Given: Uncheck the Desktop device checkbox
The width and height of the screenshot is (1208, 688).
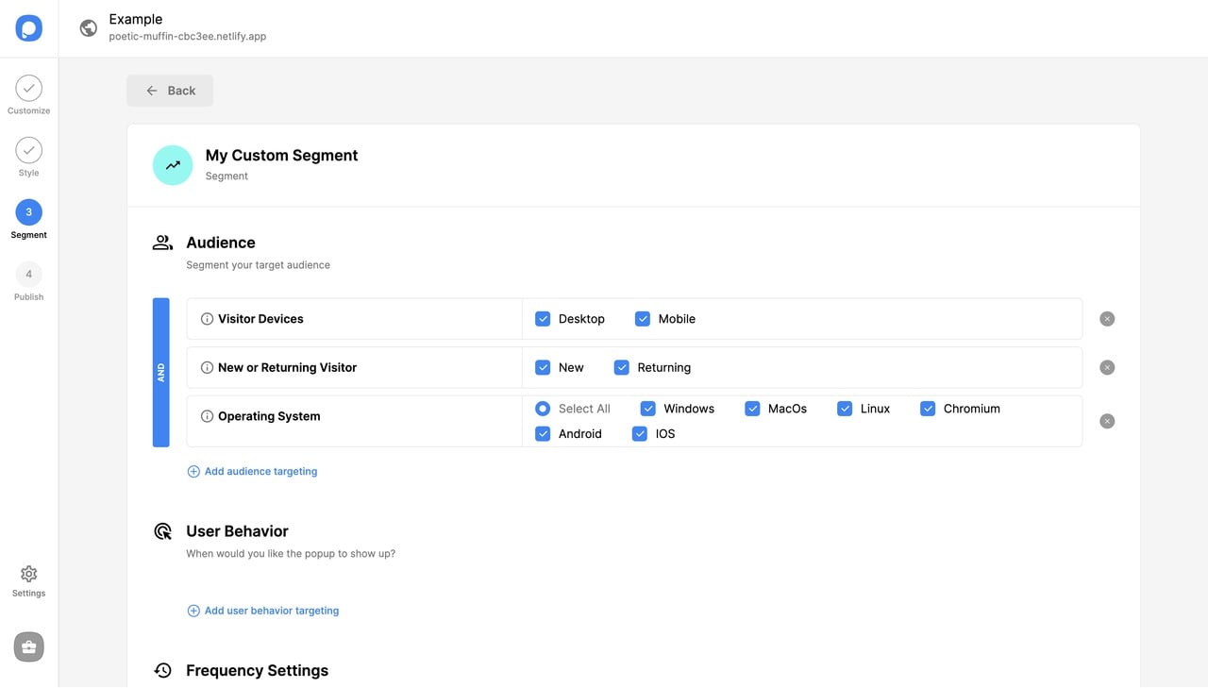Looking at the screenshot, I should tap(543, 319).
